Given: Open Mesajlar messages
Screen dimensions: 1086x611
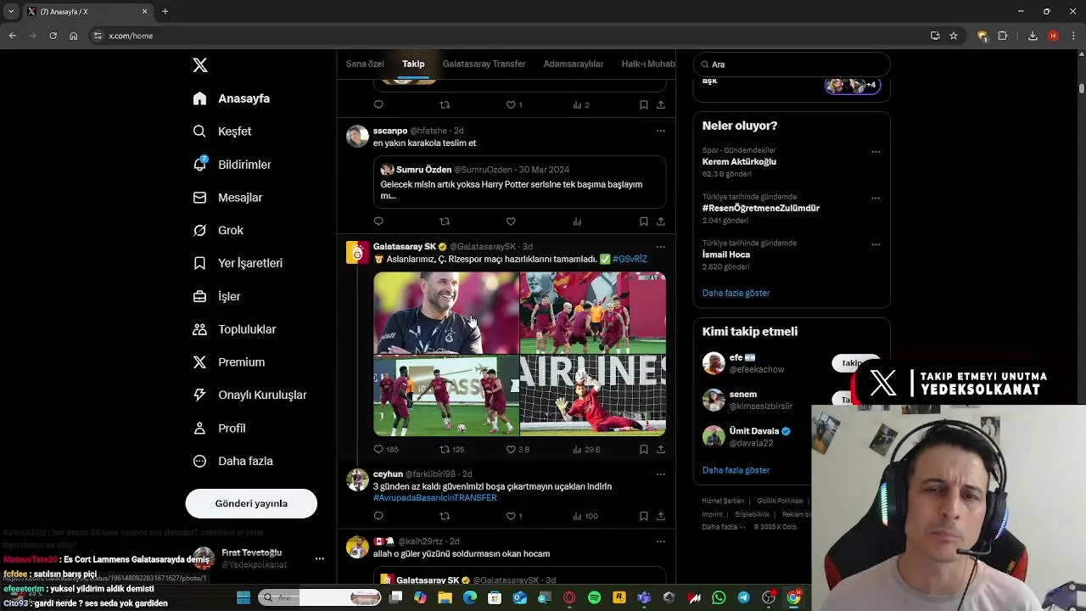Looking at the screenshot, I should click(x=227, y=198).
